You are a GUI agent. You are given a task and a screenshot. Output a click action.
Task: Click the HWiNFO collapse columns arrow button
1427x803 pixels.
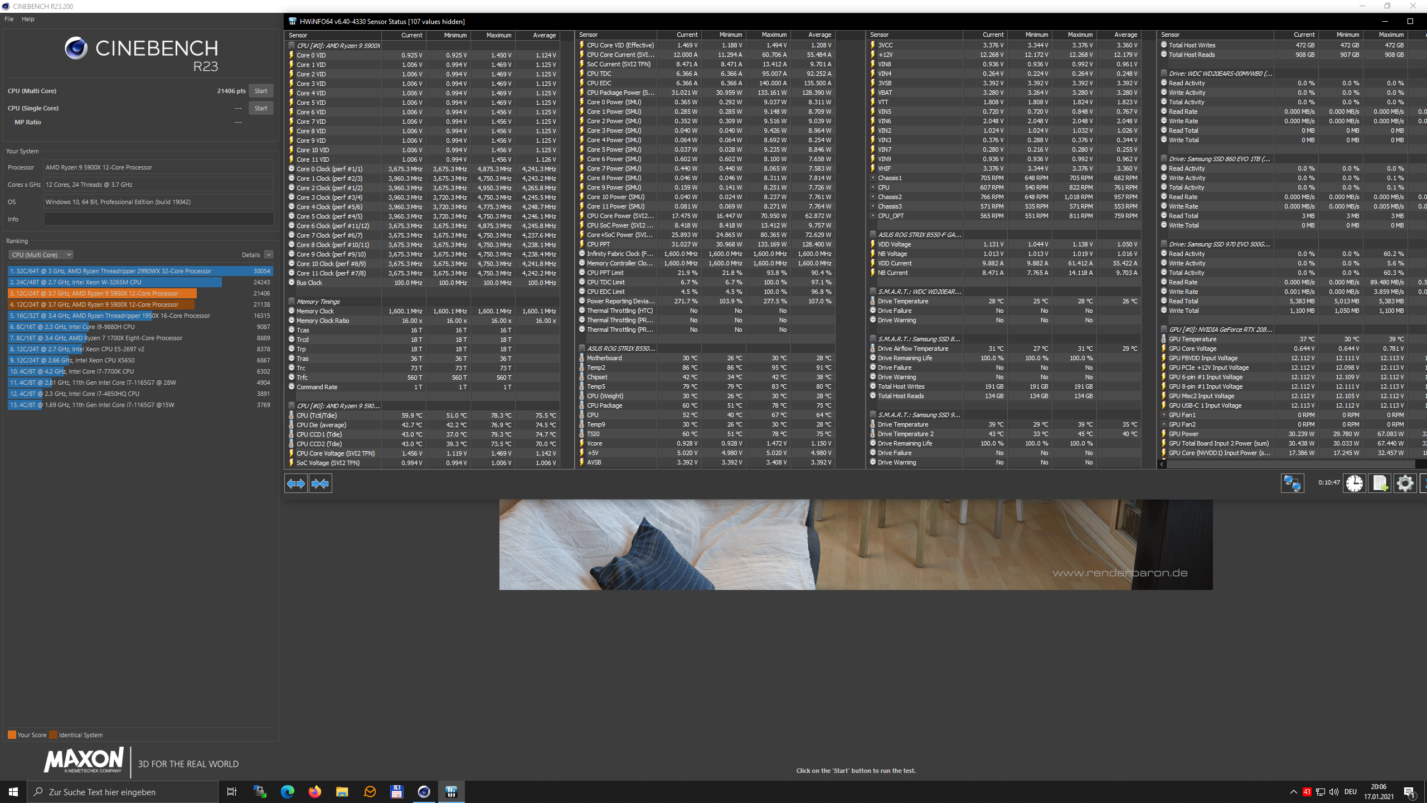pos(321,483)
